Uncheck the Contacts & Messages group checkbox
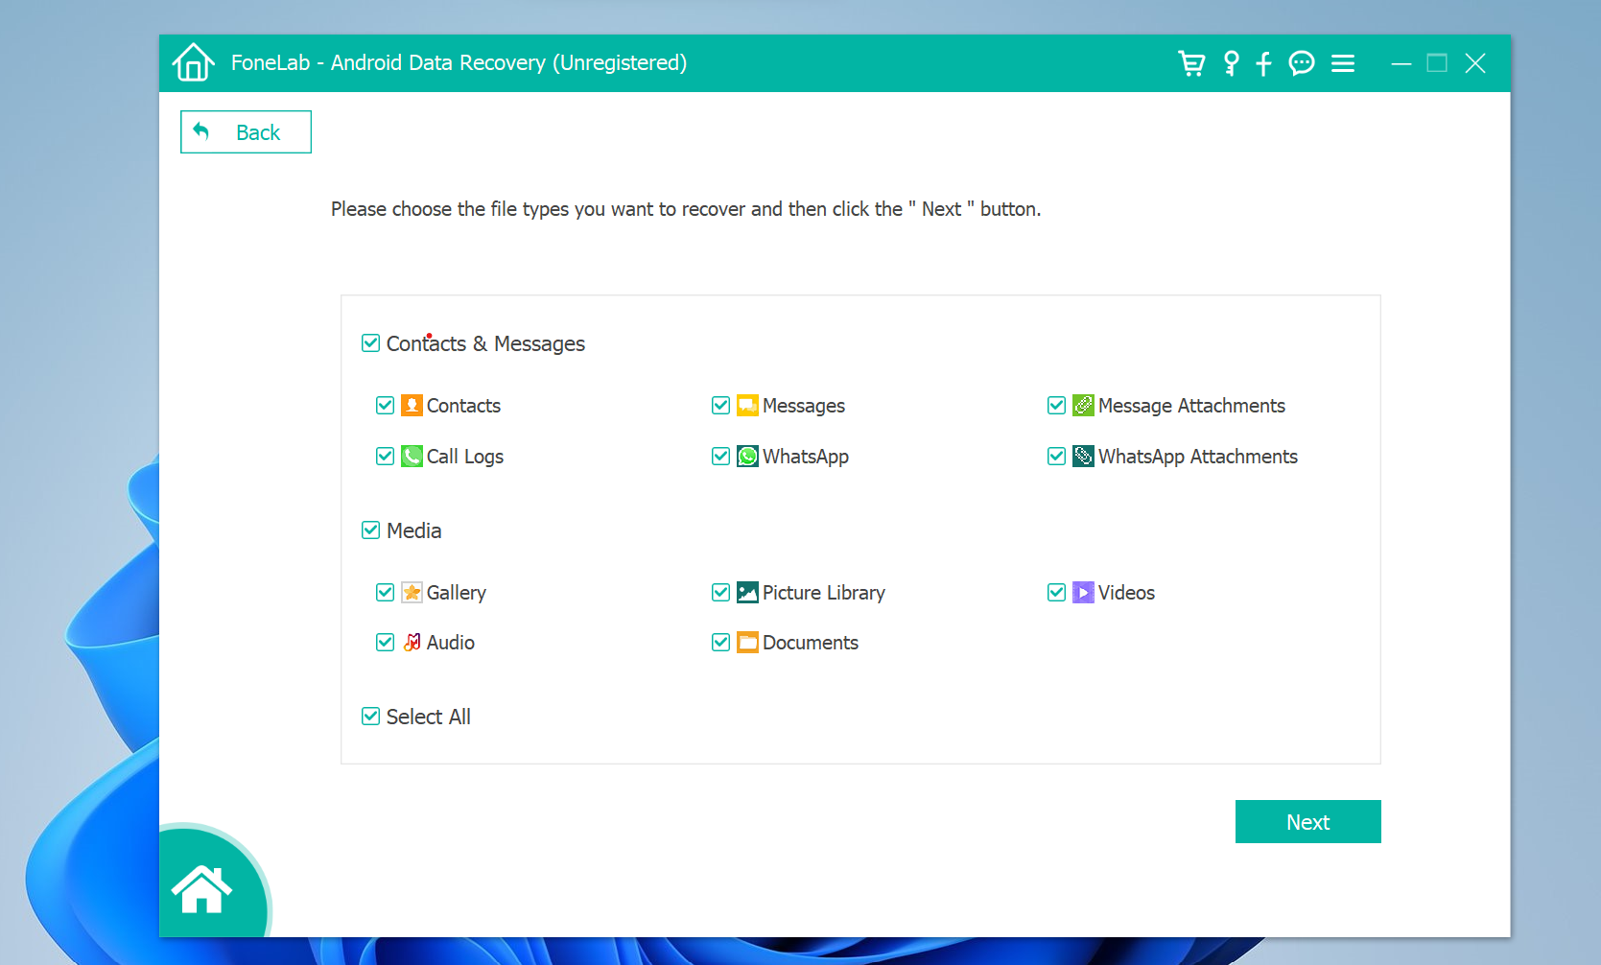 [370, 342]
